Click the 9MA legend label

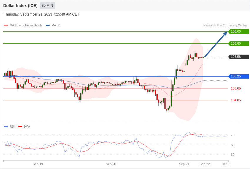[x=27, y=126]
